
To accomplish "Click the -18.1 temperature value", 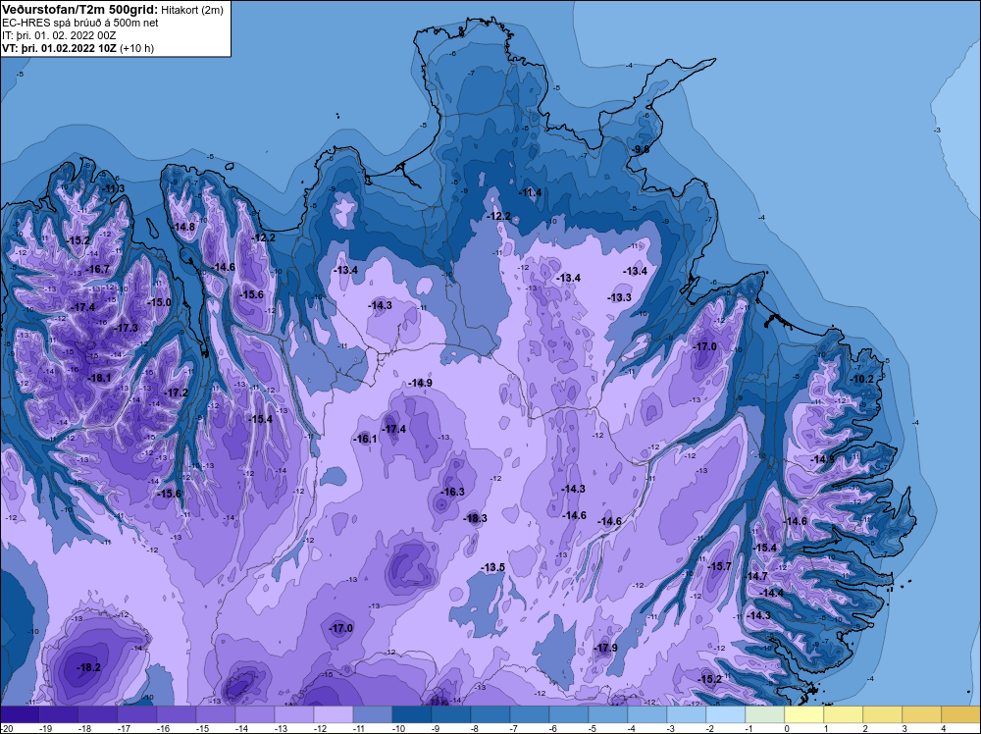I will pyautogui.click(x=99, y=378).
